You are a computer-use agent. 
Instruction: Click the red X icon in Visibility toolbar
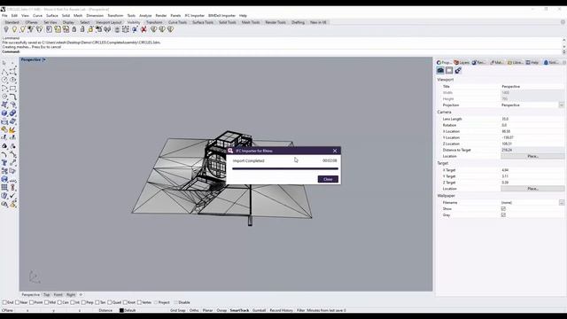coord(144,29)
